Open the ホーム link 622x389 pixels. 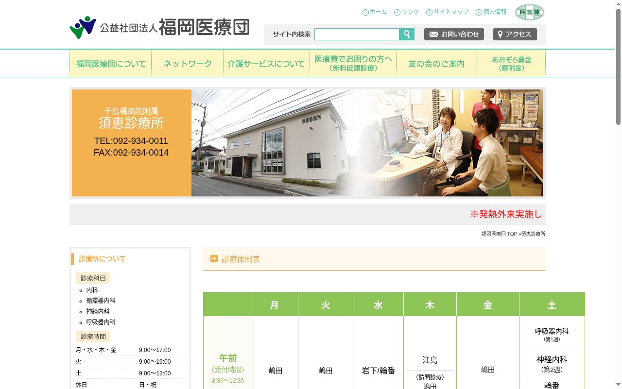[375, 12]
